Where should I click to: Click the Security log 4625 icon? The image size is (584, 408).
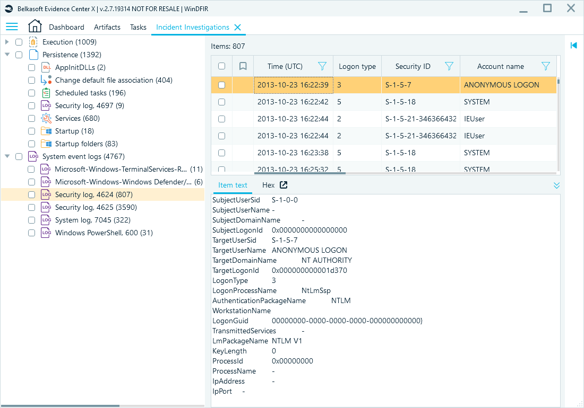(46, 207)
